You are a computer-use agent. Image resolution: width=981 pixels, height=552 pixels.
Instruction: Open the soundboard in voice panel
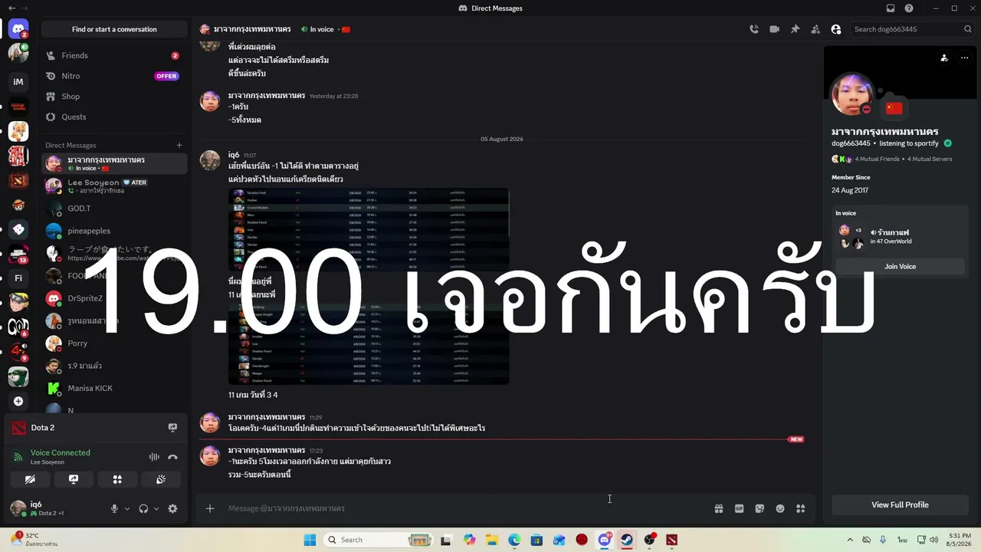161,479
